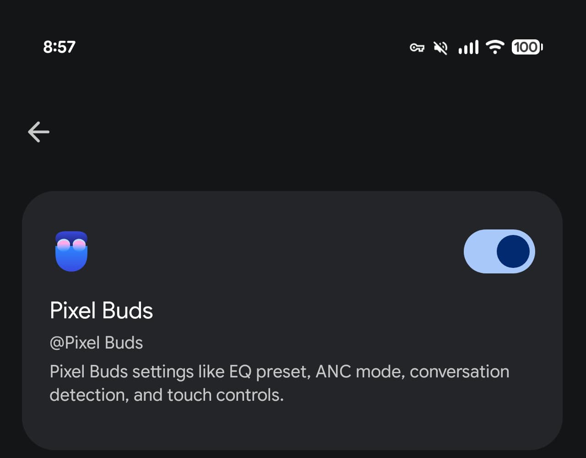The height and width of the screenshot is (458, 586).
Task: Tap the pink earbuds inside case icon
Action: point(71,245)
